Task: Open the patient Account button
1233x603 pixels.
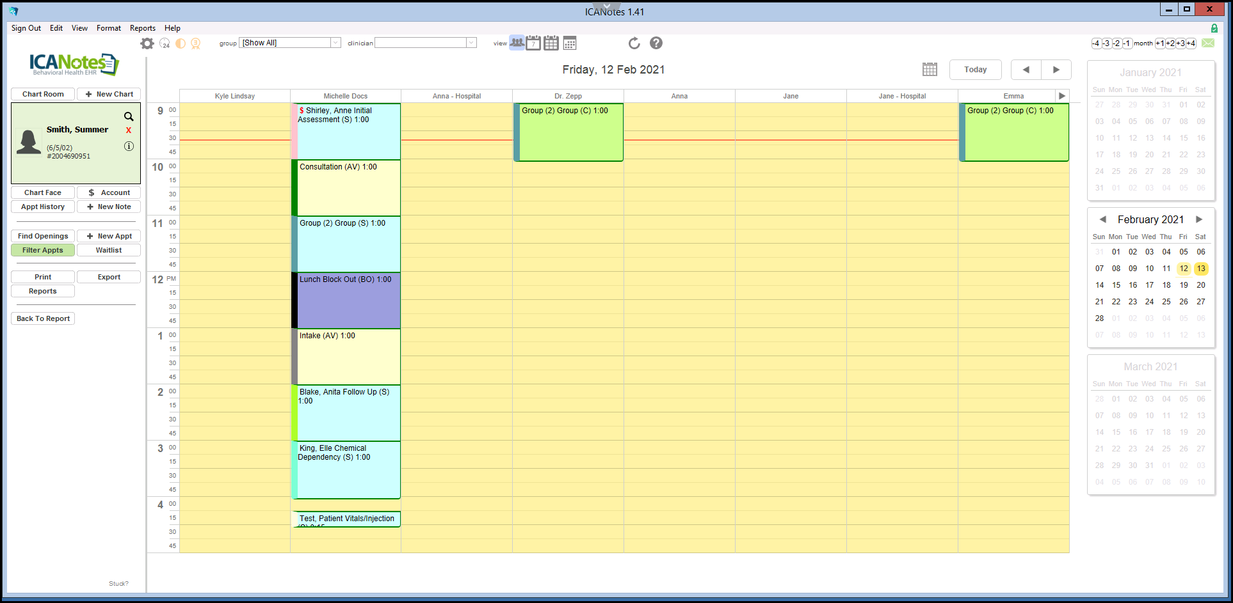Action: click(x=109, y=192)
